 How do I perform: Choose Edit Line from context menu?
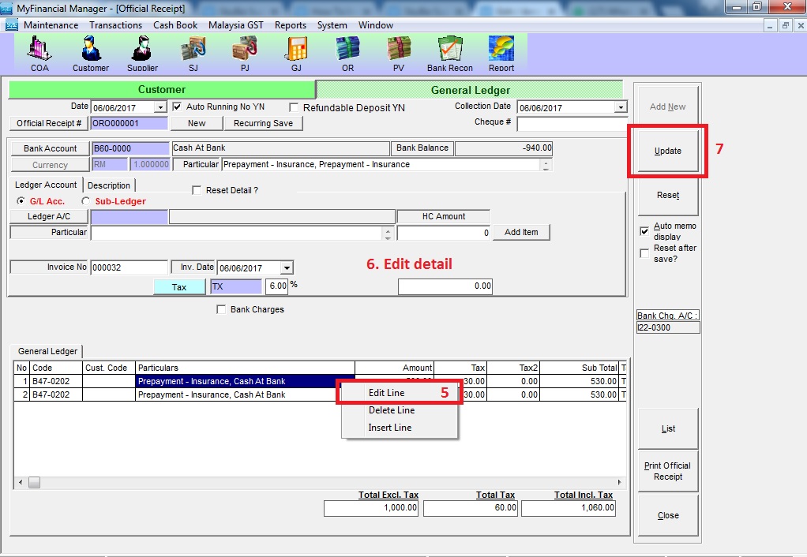click(386, 393)
